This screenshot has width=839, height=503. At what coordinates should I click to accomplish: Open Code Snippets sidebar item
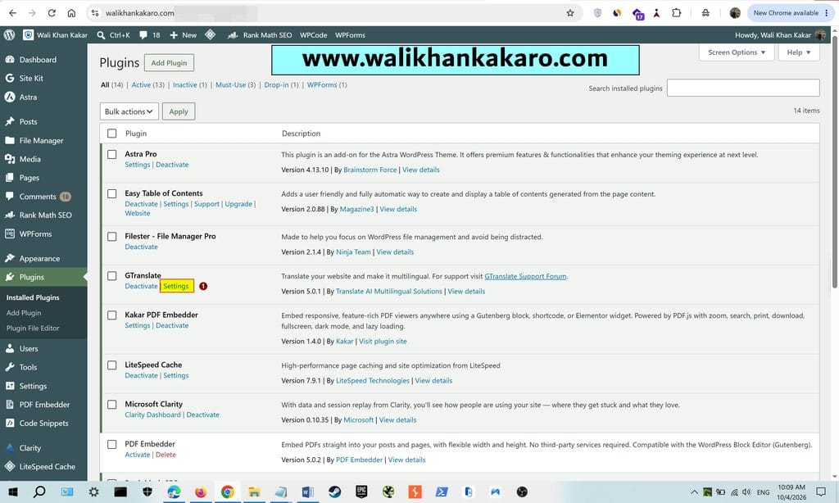click(43, 424)
